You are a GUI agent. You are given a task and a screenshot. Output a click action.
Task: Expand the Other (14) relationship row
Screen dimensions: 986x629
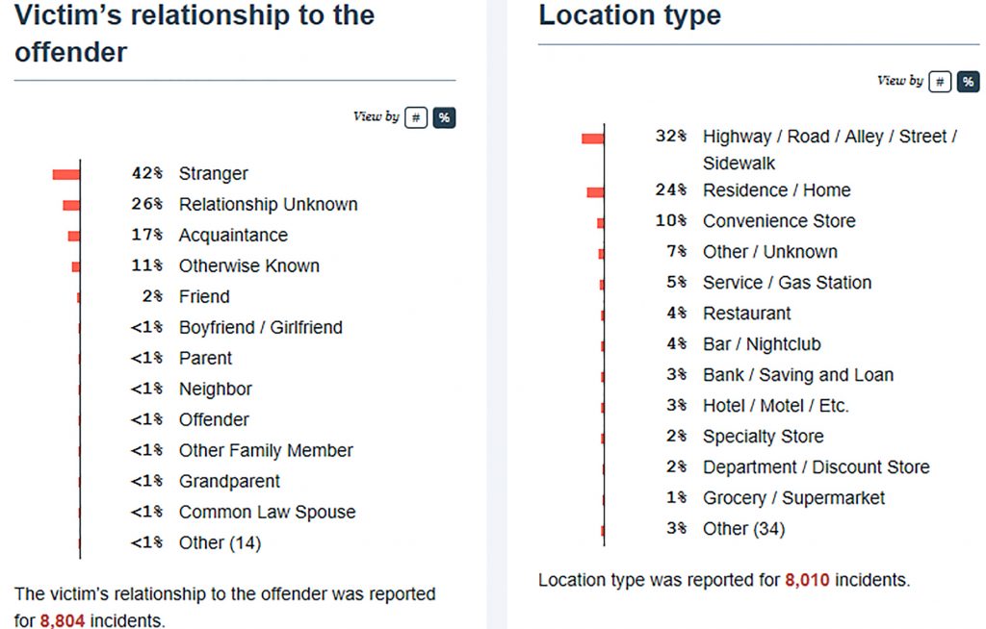point(220,543)
